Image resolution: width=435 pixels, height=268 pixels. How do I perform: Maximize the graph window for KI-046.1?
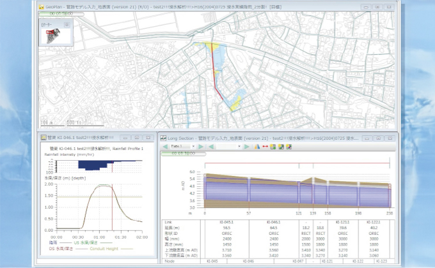coord(136,137)
